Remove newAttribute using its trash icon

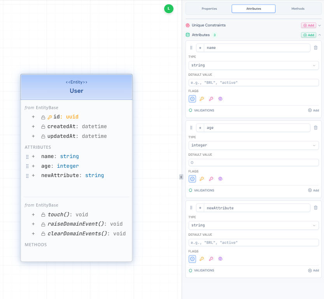315,208
